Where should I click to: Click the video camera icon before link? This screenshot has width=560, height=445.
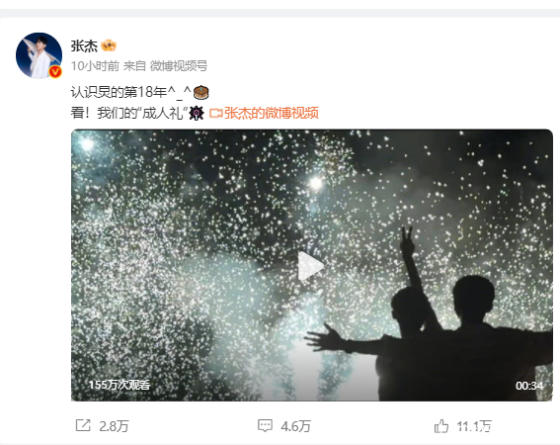tap(215, 114)
